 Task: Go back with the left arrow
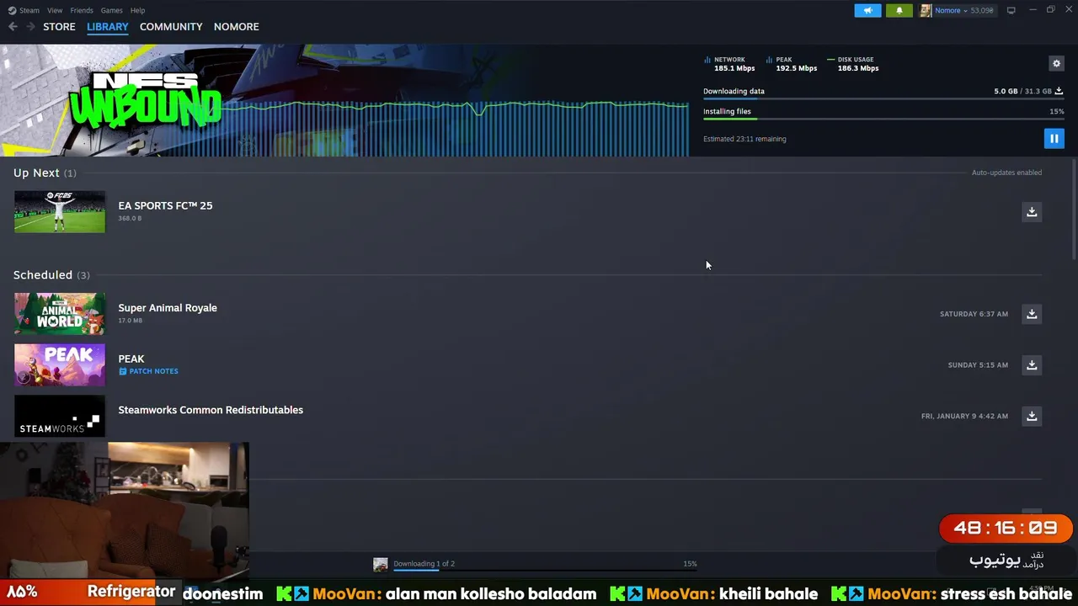(13, 27)
